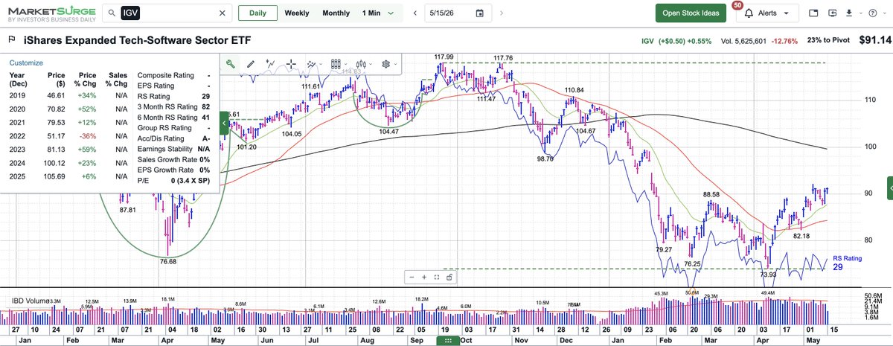Image resolution: width=893 pixels, height=346 pixels.
Task: Select the trend line markup tool
Action: 271,64
